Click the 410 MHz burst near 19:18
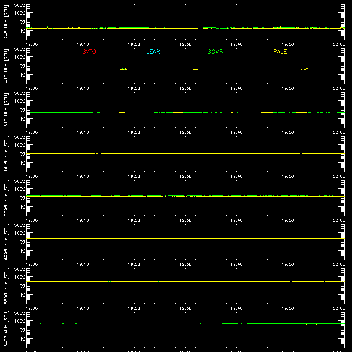This screenshot has width=352, height=352. tap(124, 69)
